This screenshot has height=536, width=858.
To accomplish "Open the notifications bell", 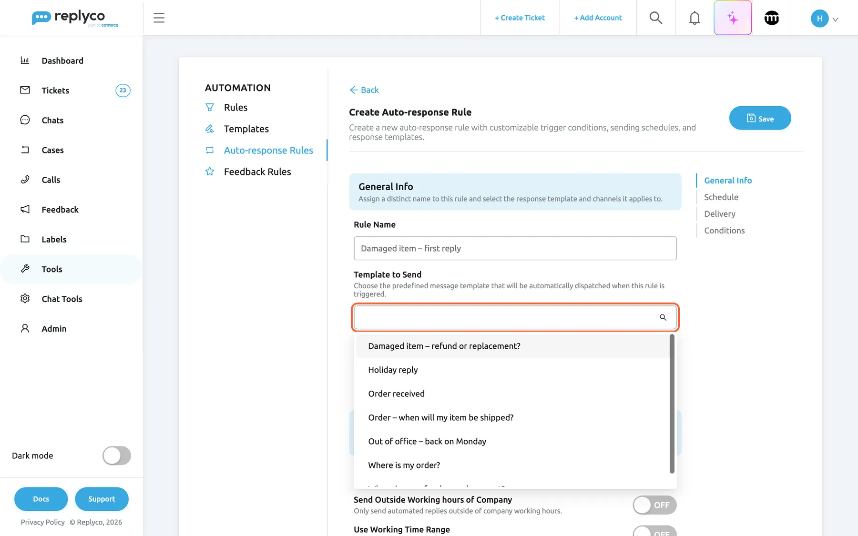I will [x=695, y=18].
